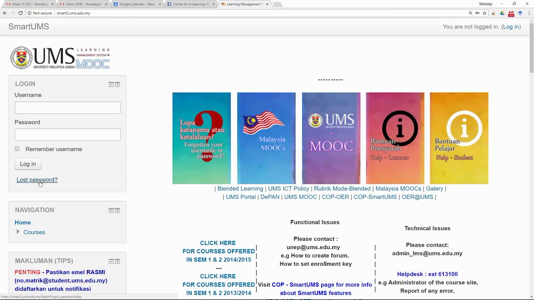Open the Malaysia MOOCs text link
This screenshot has height=300, width=534.
[398, 189]
